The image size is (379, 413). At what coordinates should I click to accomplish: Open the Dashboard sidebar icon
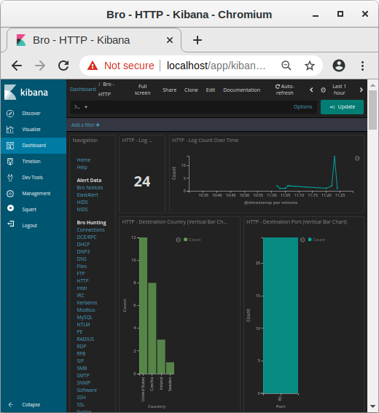pos(10,146)
